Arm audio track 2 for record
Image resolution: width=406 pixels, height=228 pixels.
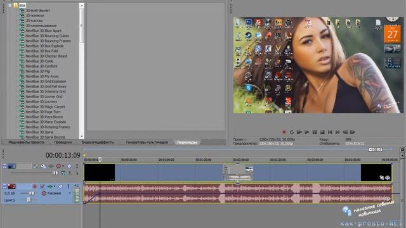[x=35, y=186]
